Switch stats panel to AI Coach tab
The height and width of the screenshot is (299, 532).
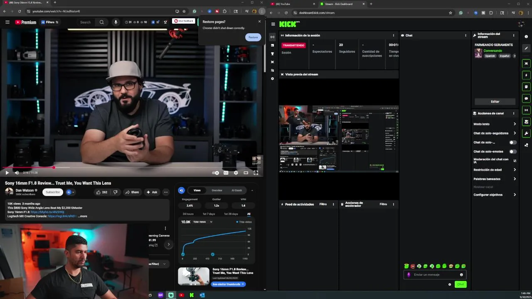[x=236, y=190]
